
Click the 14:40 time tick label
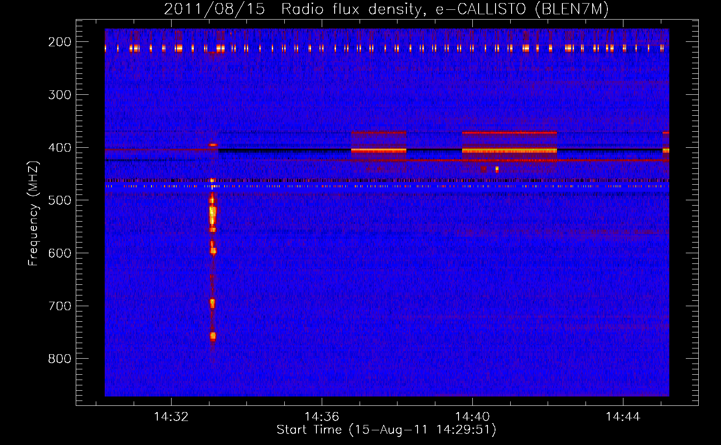pos(472,417)
